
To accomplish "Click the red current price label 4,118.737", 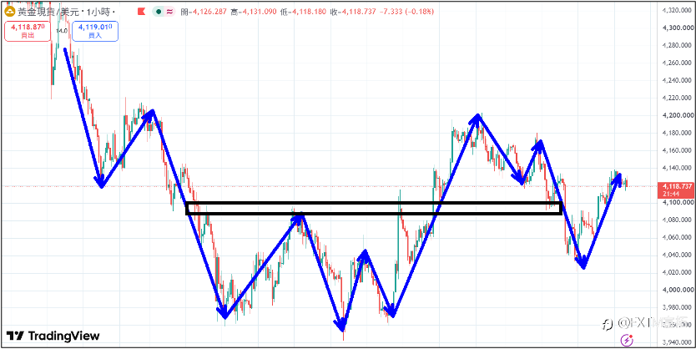I will 678,190.
